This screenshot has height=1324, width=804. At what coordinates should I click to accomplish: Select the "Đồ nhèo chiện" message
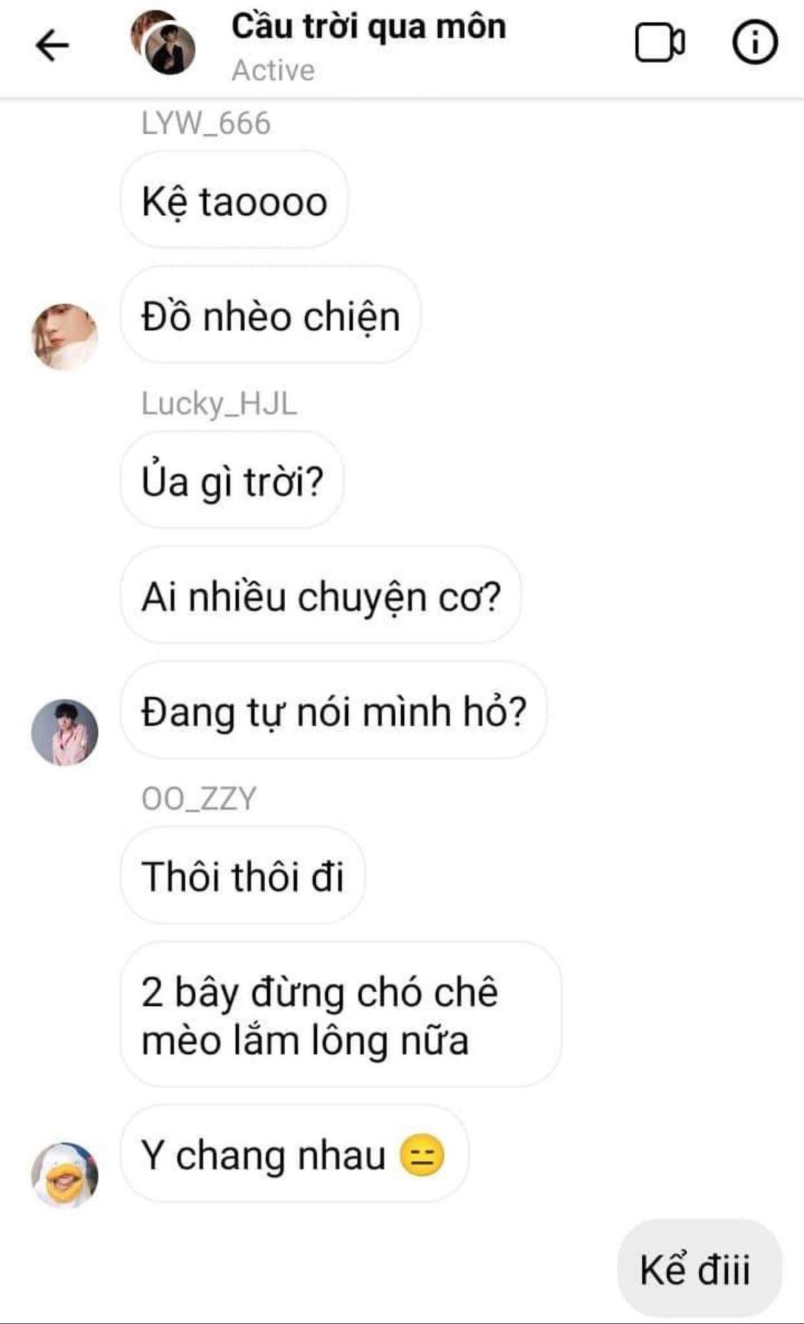270,315
